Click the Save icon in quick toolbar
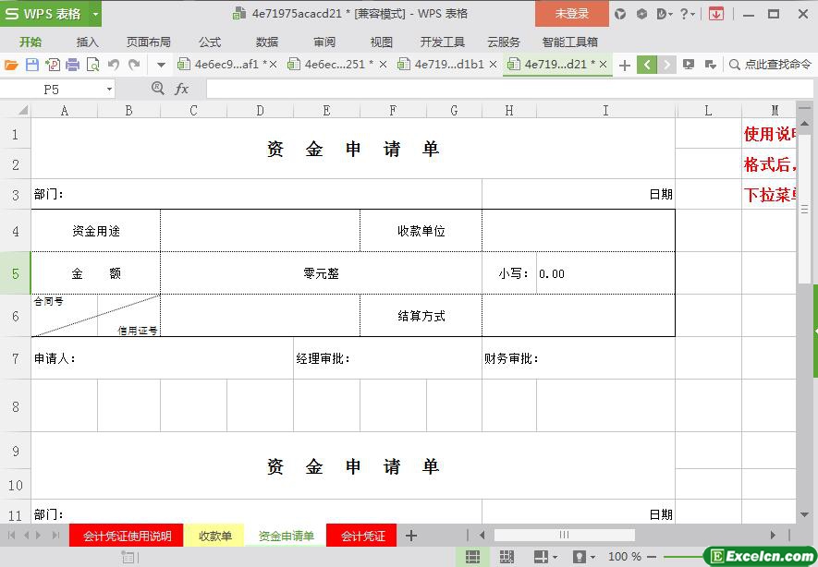Image resolution: width=818 pixels, height=567 pixels. [31, 65]
